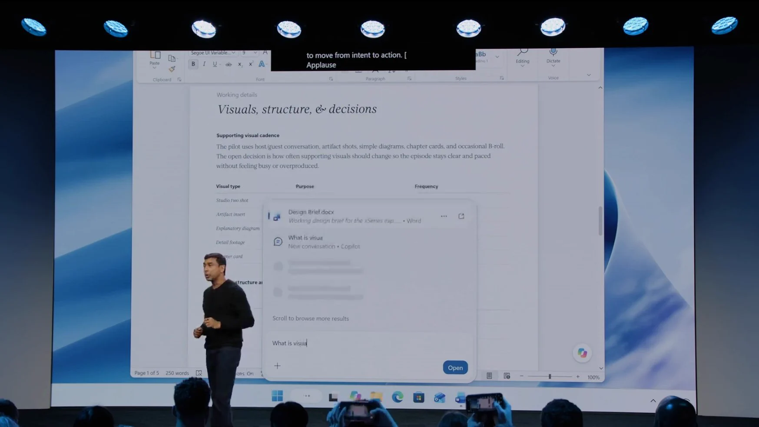Apply superscript formatting

(251, 64)
